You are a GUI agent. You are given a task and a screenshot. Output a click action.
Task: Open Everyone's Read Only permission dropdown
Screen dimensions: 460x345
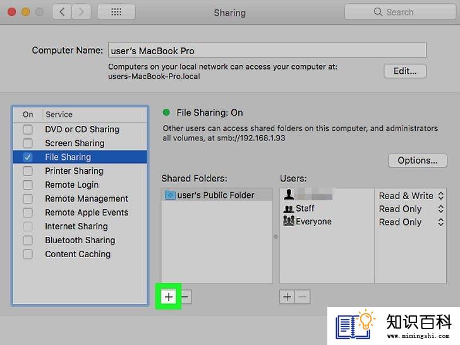pos(411,222)
